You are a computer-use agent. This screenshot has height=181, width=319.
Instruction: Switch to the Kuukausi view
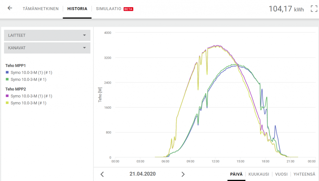click(258, 174)
